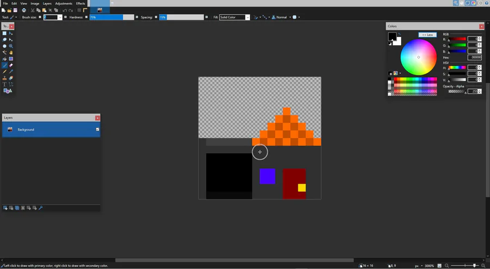Decrease spacing with minus button
The height and width of the screenshot is (269, 490).
pyautogui.click(x=156, y=17)
